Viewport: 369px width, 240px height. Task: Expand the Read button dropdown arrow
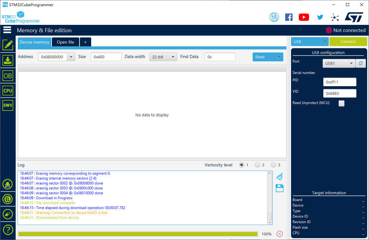[279, 57]
